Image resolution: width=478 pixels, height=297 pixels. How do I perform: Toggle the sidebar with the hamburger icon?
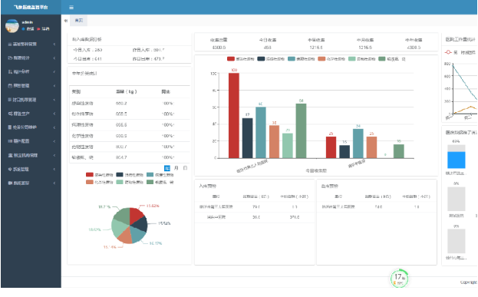[71, 8]
